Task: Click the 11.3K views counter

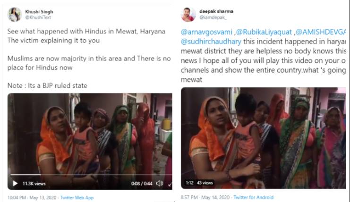Action: click(x=34, y=183)
